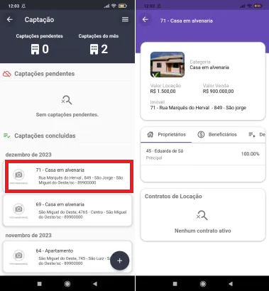Screen dimensions: 269x291
Task: Tap Android home button on right phone
Action: pos(203,284)
